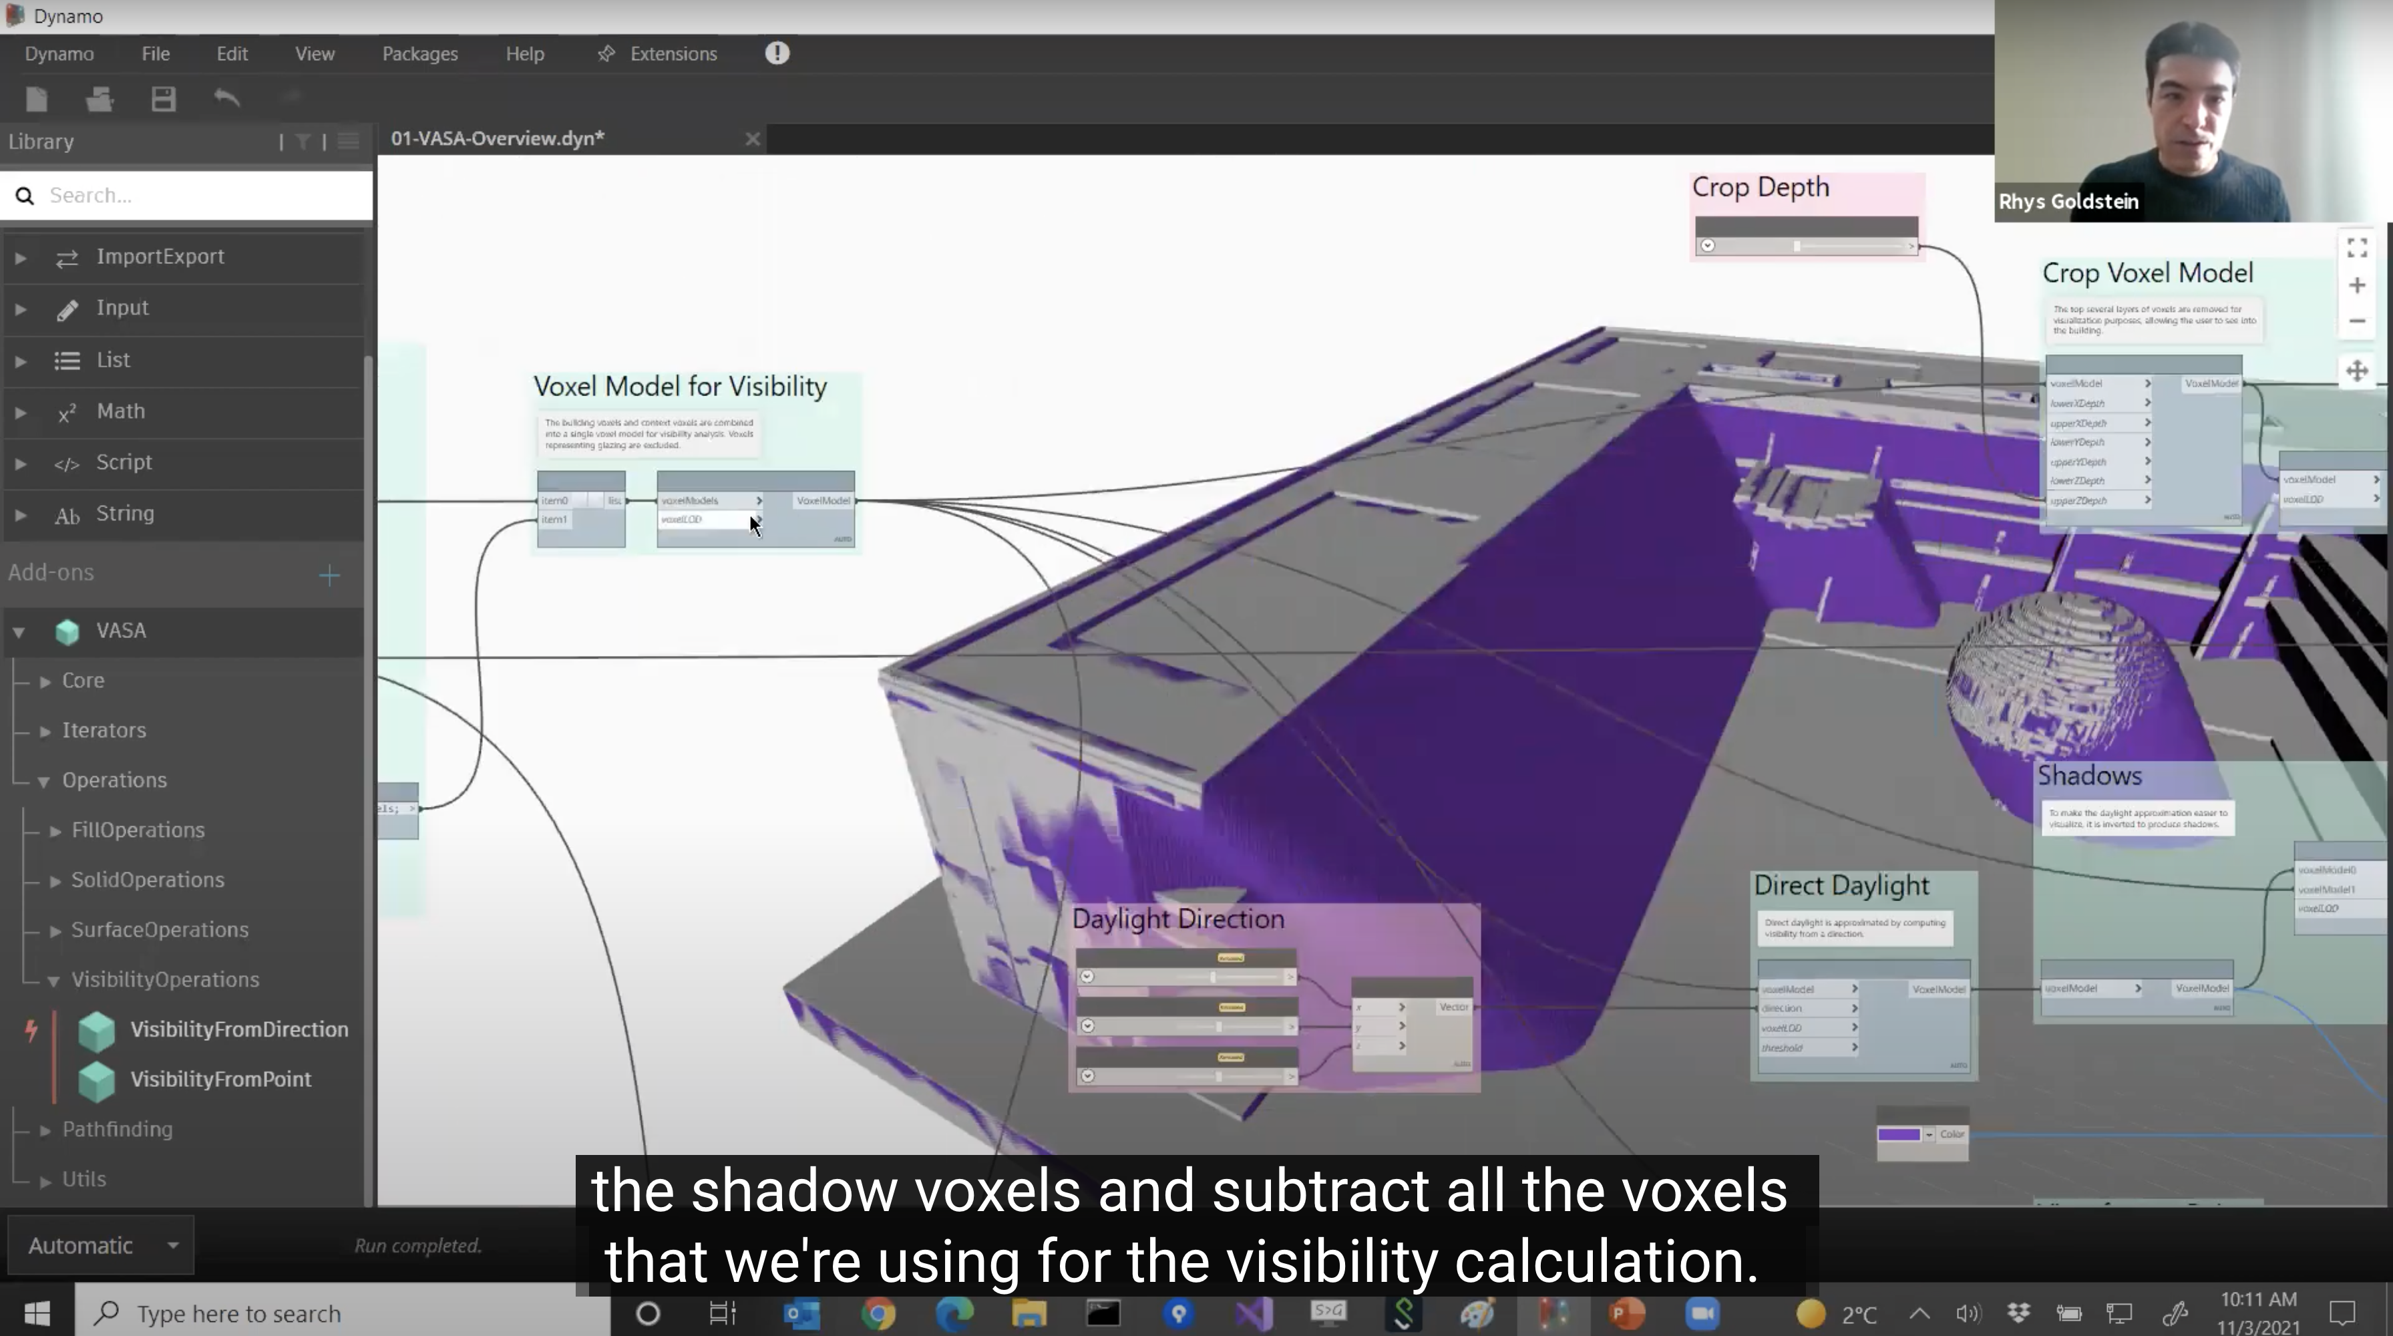Open the View menu
This screenshot has height=1336, width=2393.
click(314, 54)
